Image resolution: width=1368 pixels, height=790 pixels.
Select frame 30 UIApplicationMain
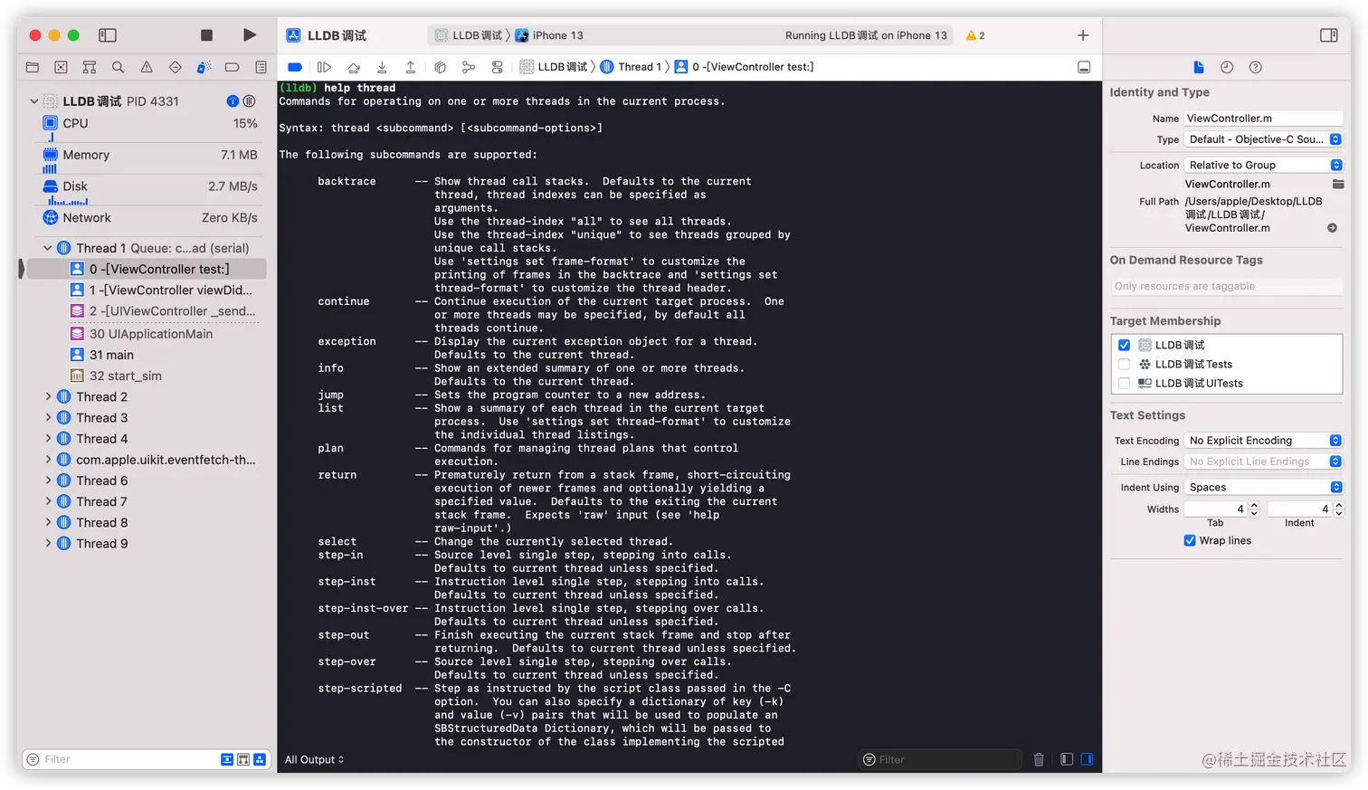(142, 334)
